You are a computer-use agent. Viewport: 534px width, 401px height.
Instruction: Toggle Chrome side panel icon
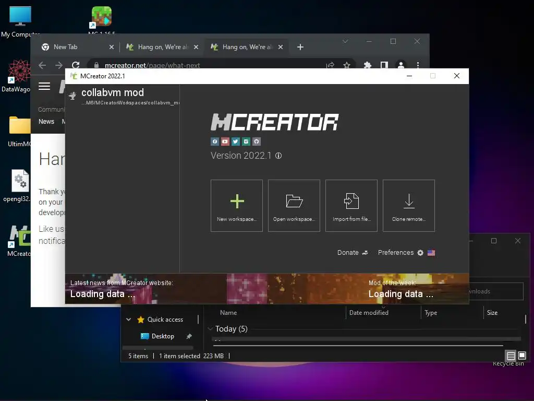384,65
